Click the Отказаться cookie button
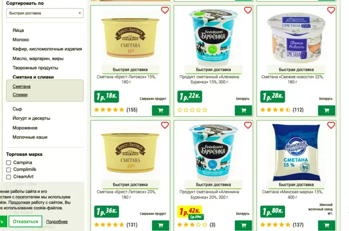349x231 pixels. pos(25,221)
